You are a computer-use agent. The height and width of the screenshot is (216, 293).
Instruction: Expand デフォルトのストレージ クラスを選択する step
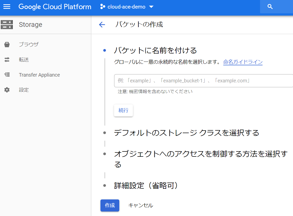tap(186, 133)
